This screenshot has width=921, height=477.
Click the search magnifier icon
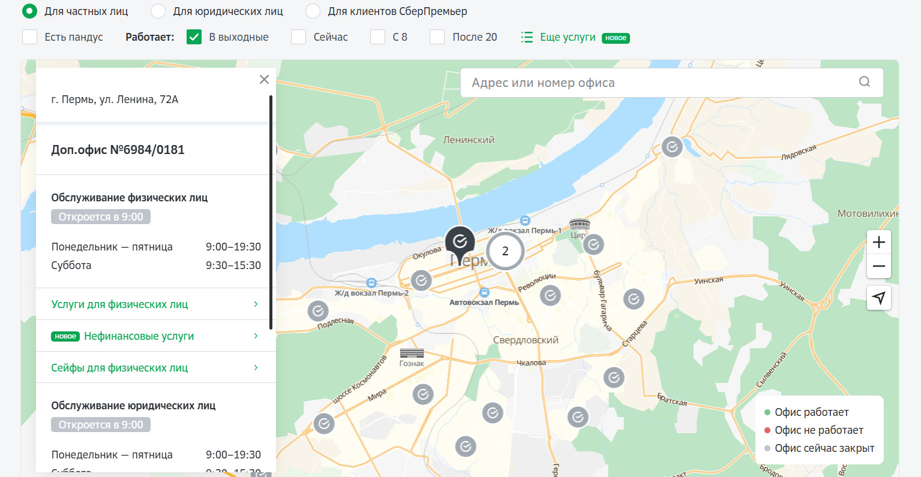pyautogui.click(x=865, y=82)
